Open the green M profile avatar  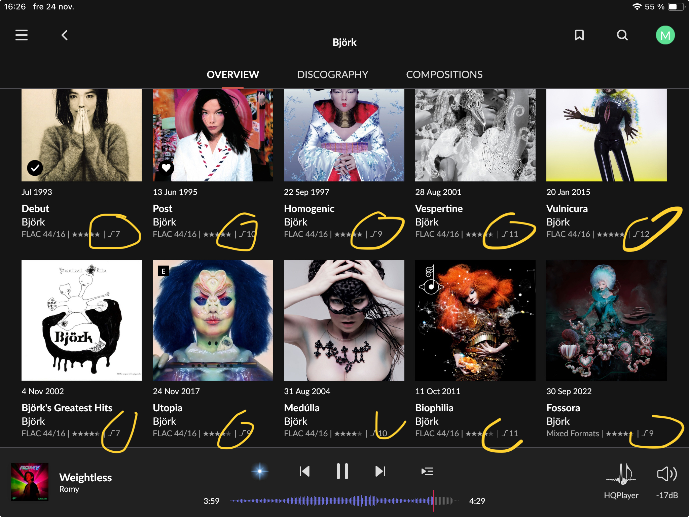click(665, 35)
